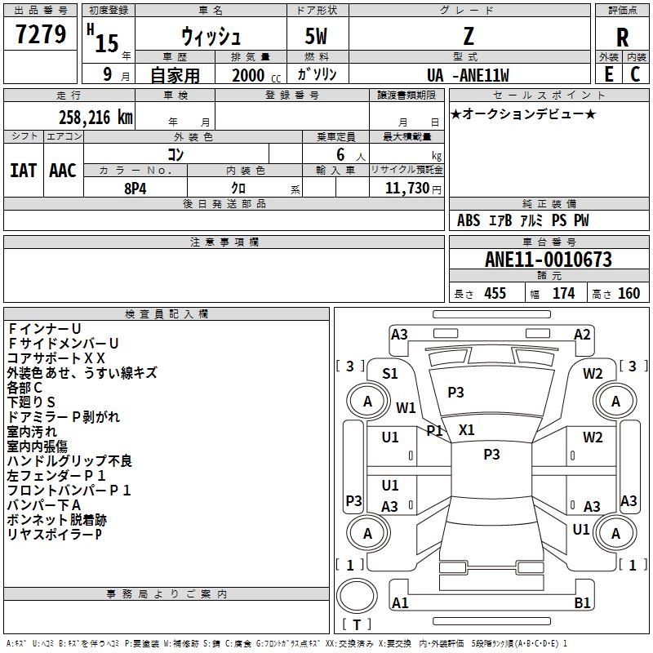The height and width of the screenshot is (653, 653).
Task: Click the X1 mark on windshield diagram
Action: pyautogui.click(x=467, y=429)
